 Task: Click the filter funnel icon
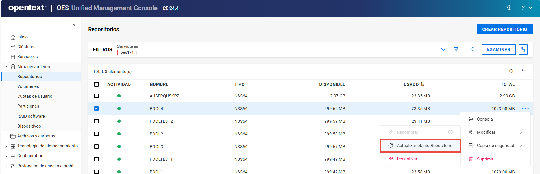pyautogui.click(x=456, y=50)
